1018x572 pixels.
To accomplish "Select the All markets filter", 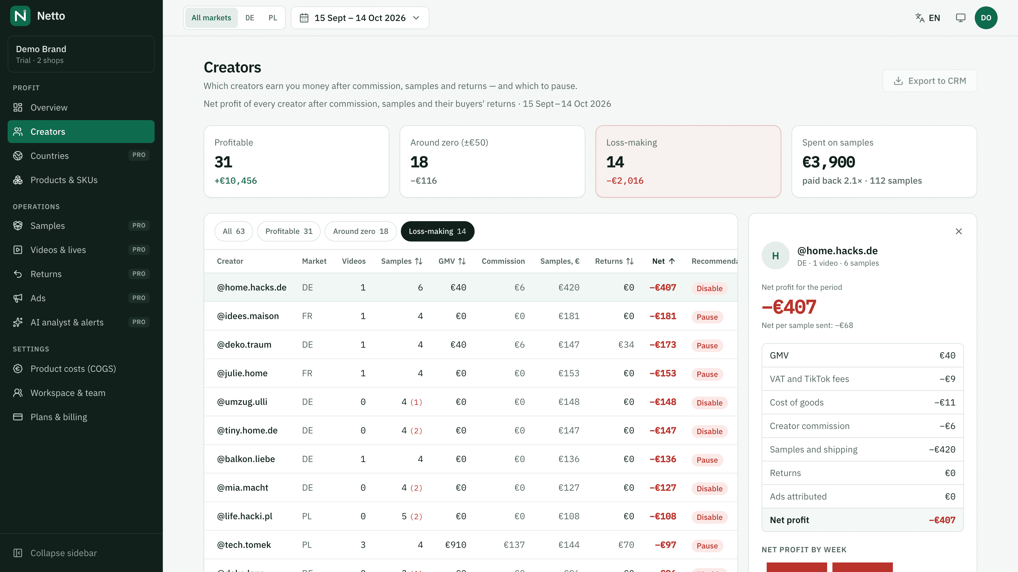I will point(211,18).
